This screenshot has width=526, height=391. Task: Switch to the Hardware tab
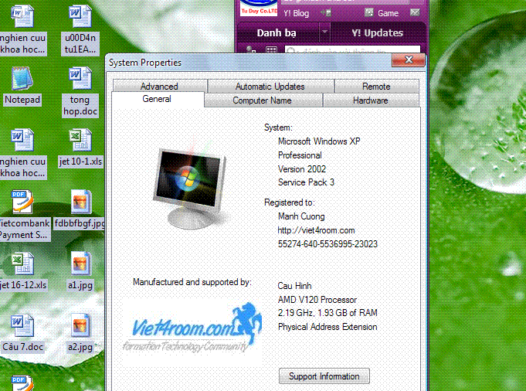(370, 100)
